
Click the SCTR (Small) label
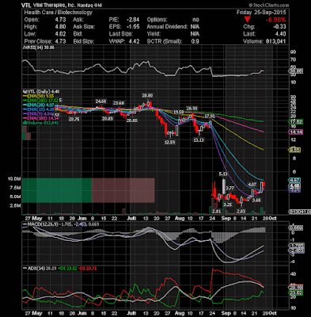[165, 41]
